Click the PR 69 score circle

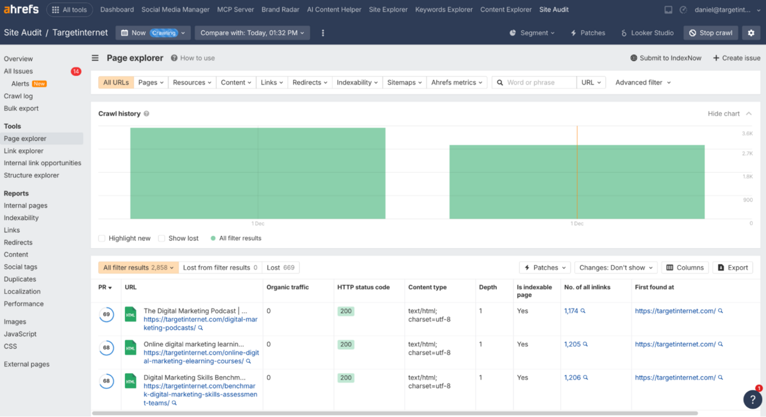coord(107,314)
